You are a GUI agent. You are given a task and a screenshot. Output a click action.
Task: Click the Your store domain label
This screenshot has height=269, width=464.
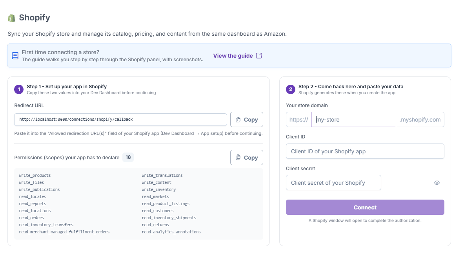click(307, 105)
